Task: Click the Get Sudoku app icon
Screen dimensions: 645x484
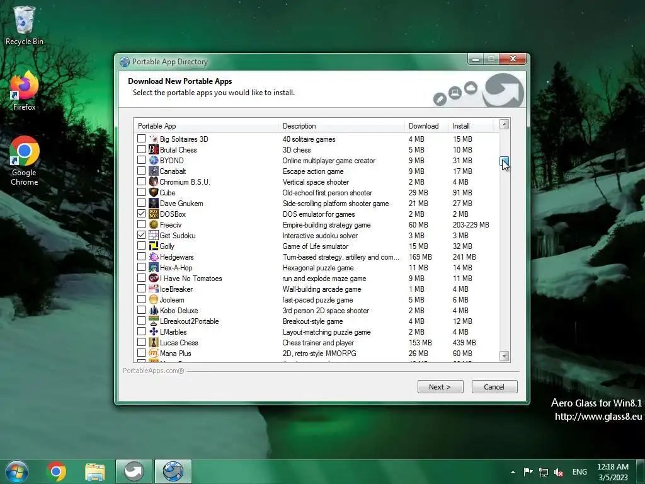Action: [x=154, y=236]
